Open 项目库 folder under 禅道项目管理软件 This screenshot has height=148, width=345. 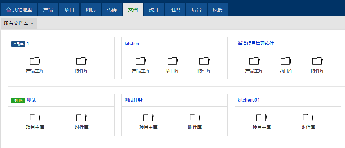[286, 65]
